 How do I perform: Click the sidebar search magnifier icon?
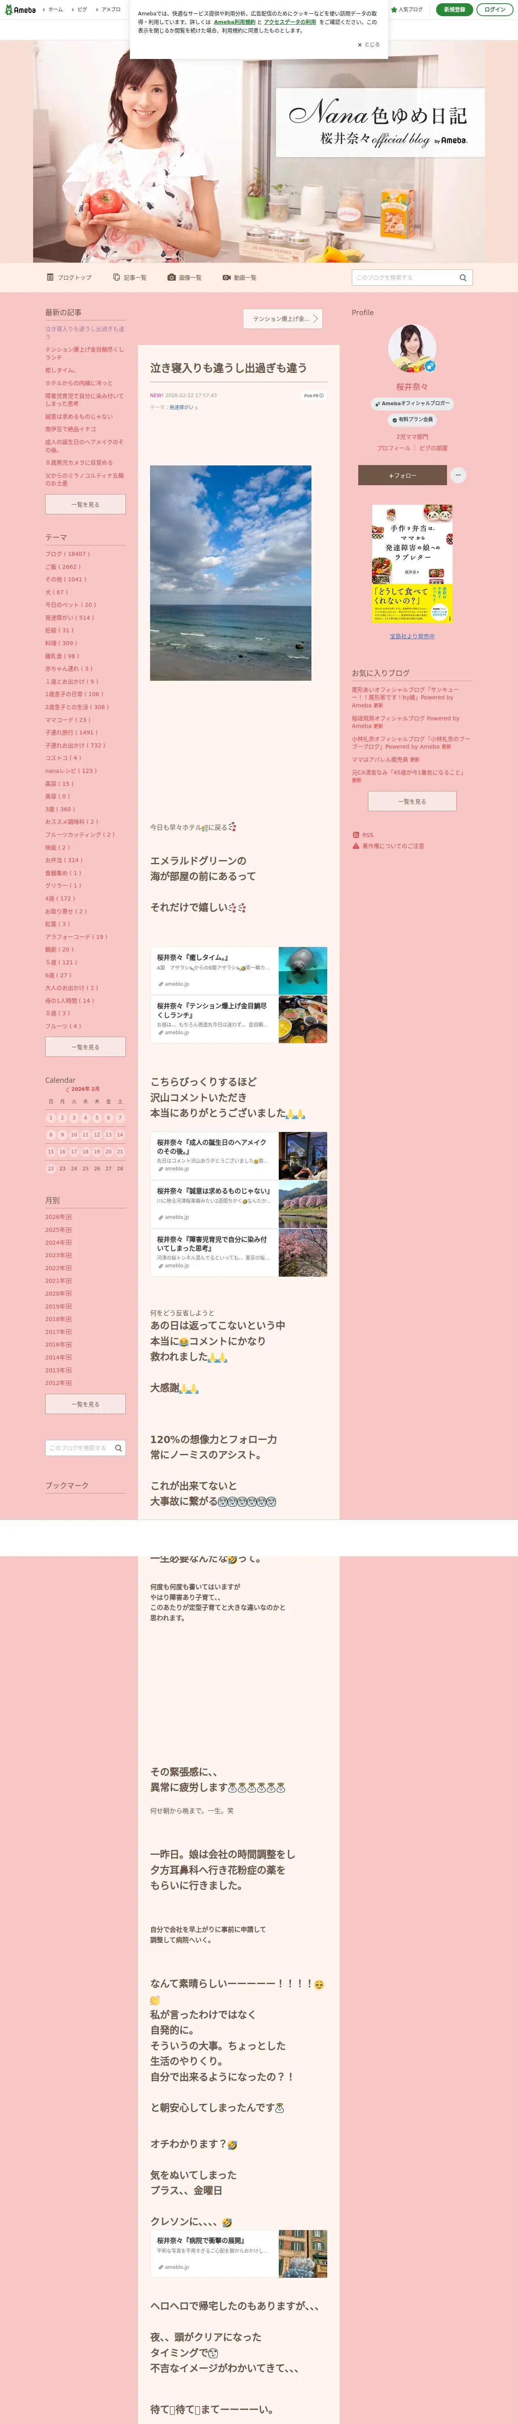(x=119, y=1448)
